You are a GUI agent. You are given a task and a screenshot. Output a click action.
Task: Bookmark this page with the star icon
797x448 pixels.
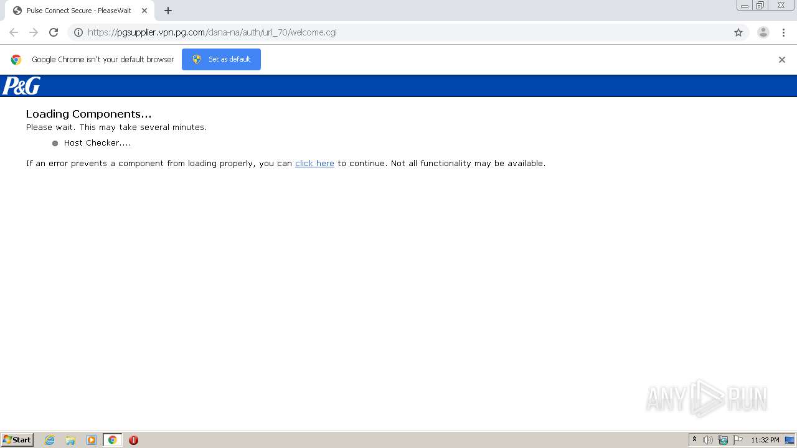tap(738, 32)
